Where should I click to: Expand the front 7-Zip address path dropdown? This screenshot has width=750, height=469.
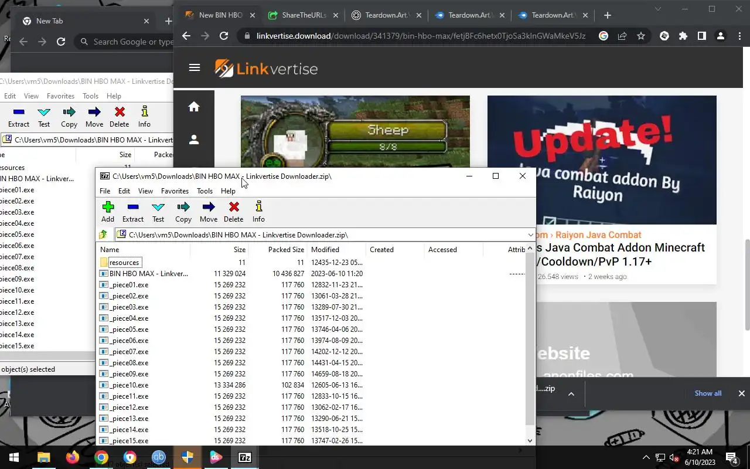coord(530,235)
